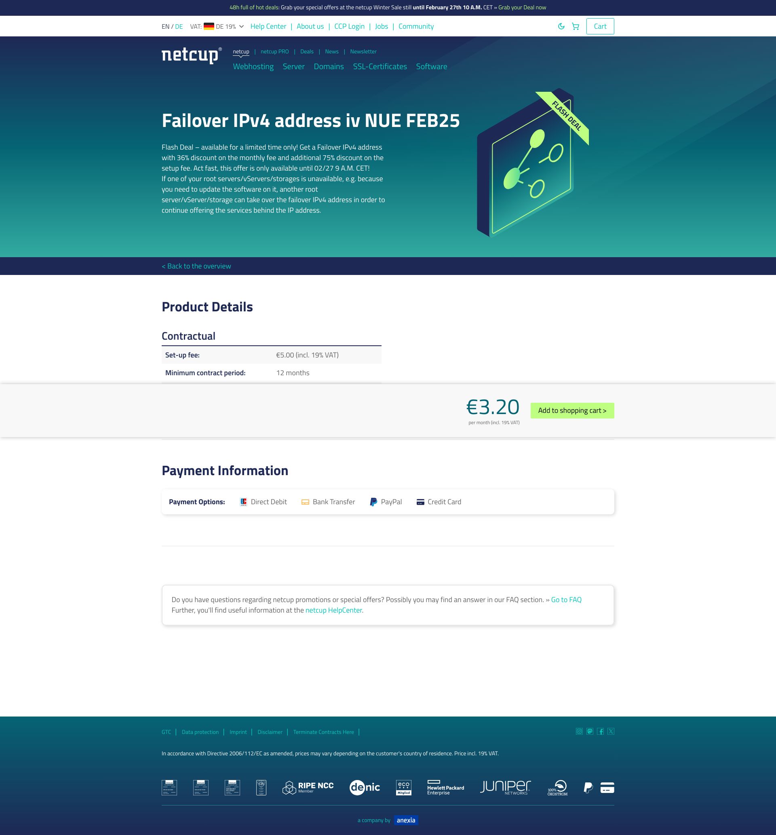Open the Community link
This screenshot has width=776, height=835.
pyautogui.click(x=416, y=26)
